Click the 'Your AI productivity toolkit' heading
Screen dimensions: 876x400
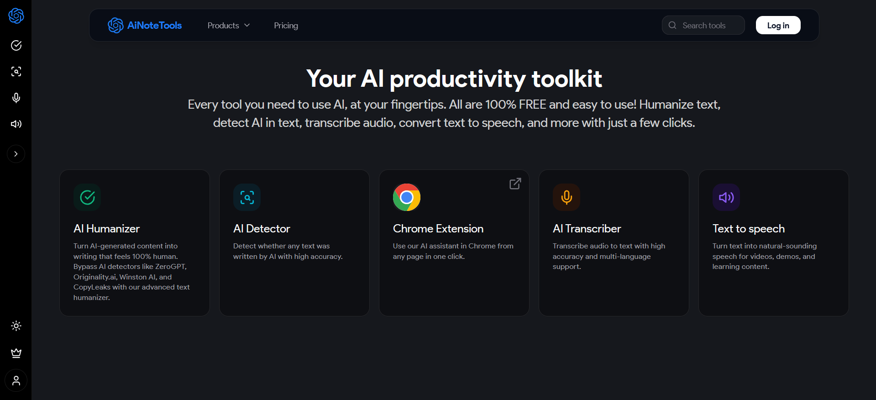pyautogui.click(x=454, y=79)
